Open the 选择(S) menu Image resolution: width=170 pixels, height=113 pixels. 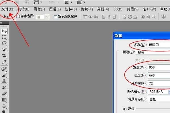[x=71, y=9]
